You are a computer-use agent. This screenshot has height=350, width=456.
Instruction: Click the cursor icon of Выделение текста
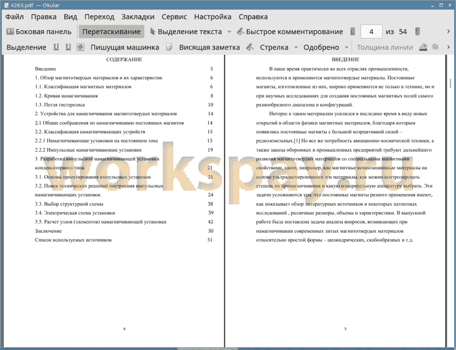152,31
